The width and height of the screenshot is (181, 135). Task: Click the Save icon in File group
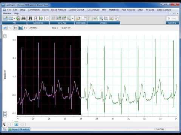click(18, 18)
